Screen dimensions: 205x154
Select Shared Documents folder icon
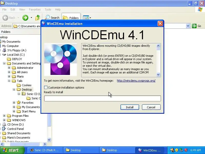click(4, 133)
